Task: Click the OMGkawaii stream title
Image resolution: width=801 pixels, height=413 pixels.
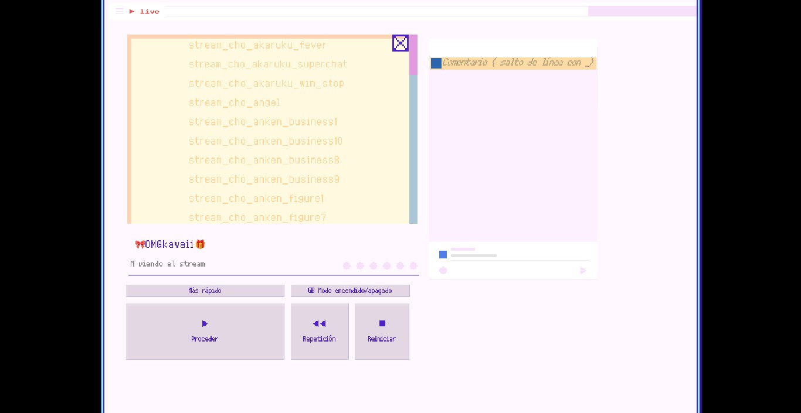Action: (x=170, y=244)
